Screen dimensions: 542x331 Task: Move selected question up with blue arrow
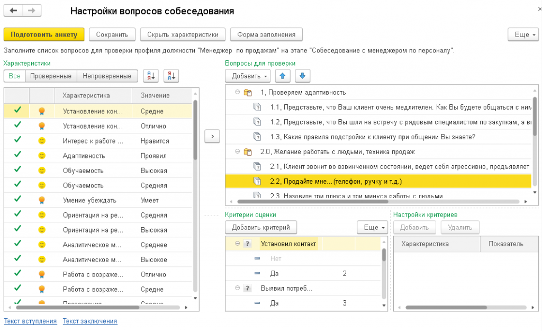(283, 76)
